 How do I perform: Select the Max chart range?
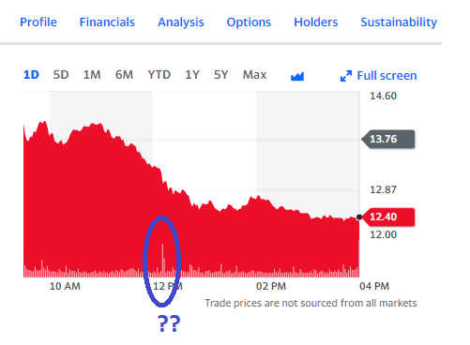[254, 75]
